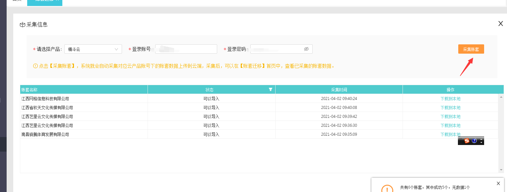Viewport: 507px width, 192px height.
Task: Click the small arrows on the input toolbar
Action: point(481,141)
